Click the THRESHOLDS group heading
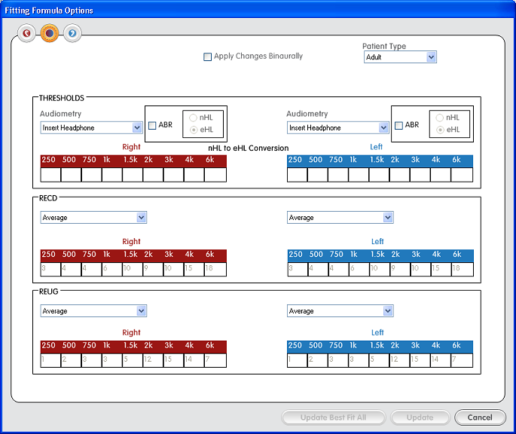The image size is (516, 434). (62, 98)
